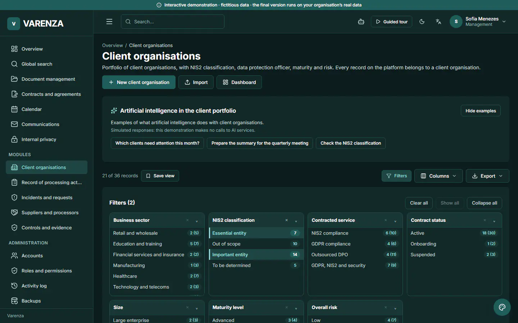Viewport: 518px width, 323px height.
Task: Collapse the Contracted service panel chevron
Action: pos(395,221)
